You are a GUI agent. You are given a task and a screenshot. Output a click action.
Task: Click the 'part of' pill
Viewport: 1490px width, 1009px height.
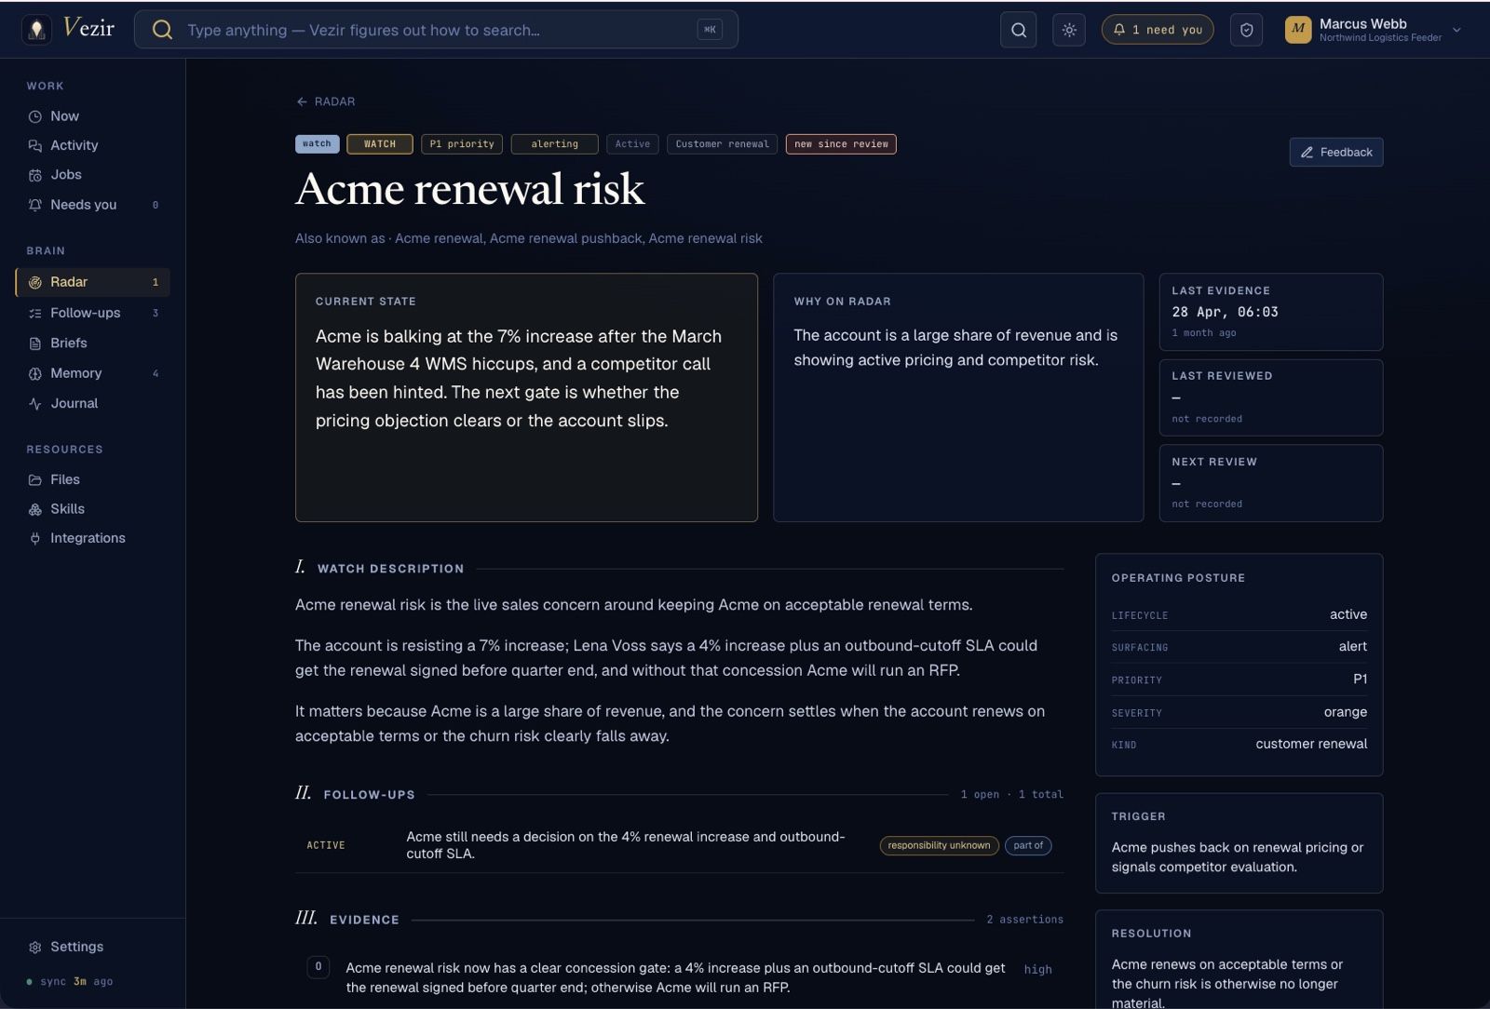(1028, 845)
